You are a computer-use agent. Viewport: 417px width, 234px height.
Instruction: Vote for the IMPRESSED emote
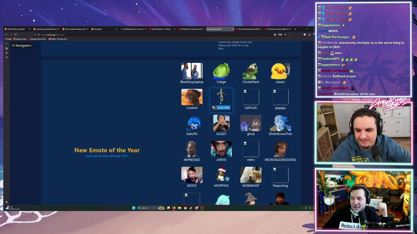192,151
